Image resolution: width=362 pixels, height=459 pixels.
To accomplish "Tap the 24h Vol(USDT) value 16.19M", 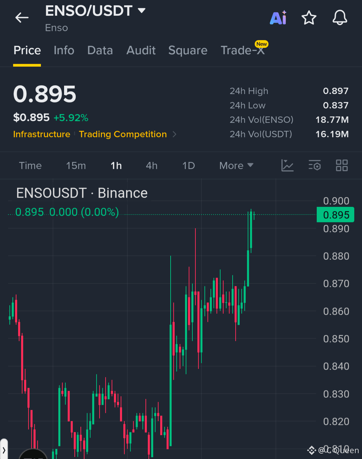I will pyautogui.click(x=332, y=134).
